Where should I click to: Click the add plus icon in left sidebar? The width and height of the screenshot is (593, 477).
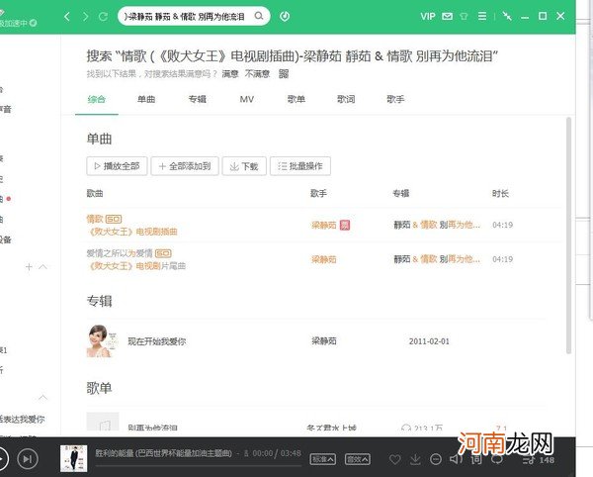[x=29, y=267]
